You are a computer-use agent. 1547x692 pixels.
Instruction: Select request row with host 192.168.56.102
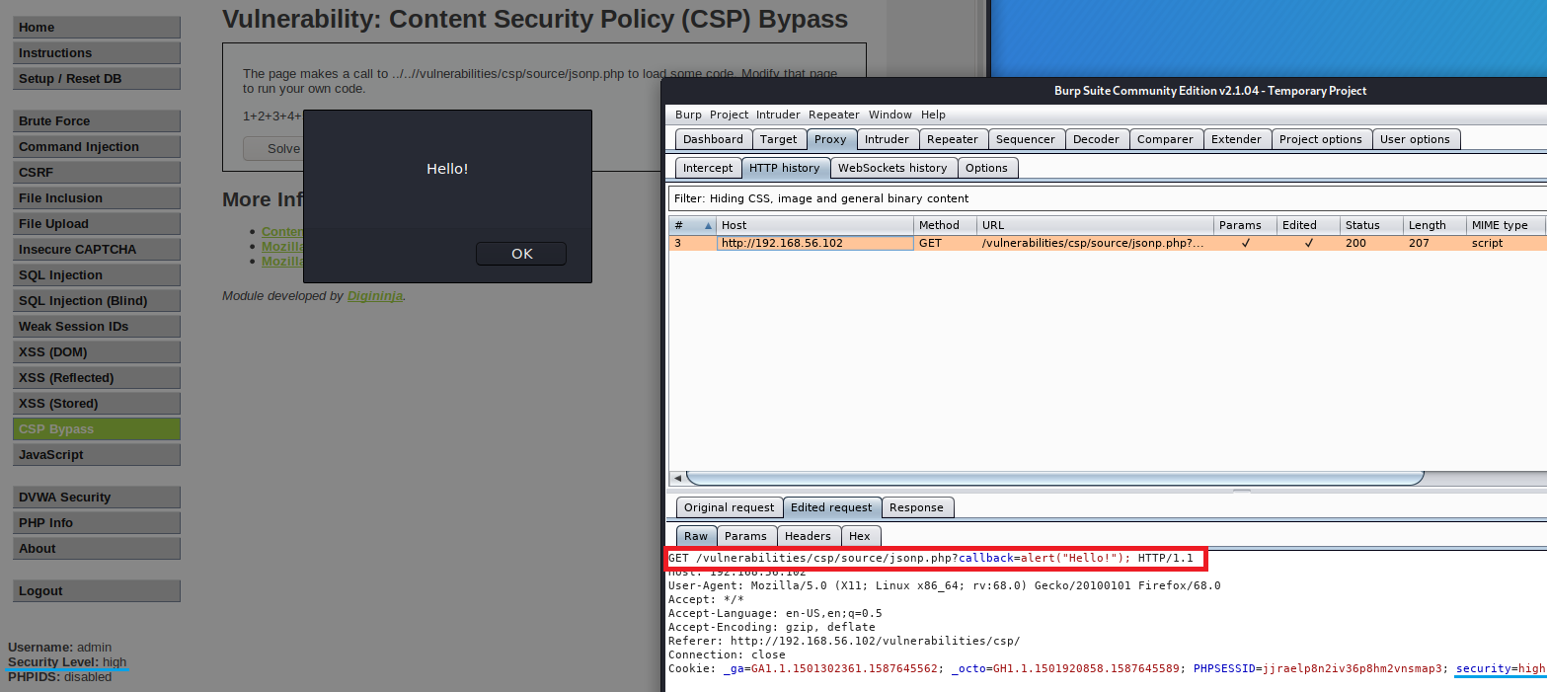(814, 243)
